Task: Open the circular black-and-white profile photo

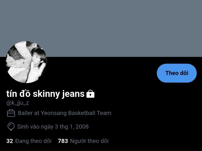Action: (x=27, y=62)
